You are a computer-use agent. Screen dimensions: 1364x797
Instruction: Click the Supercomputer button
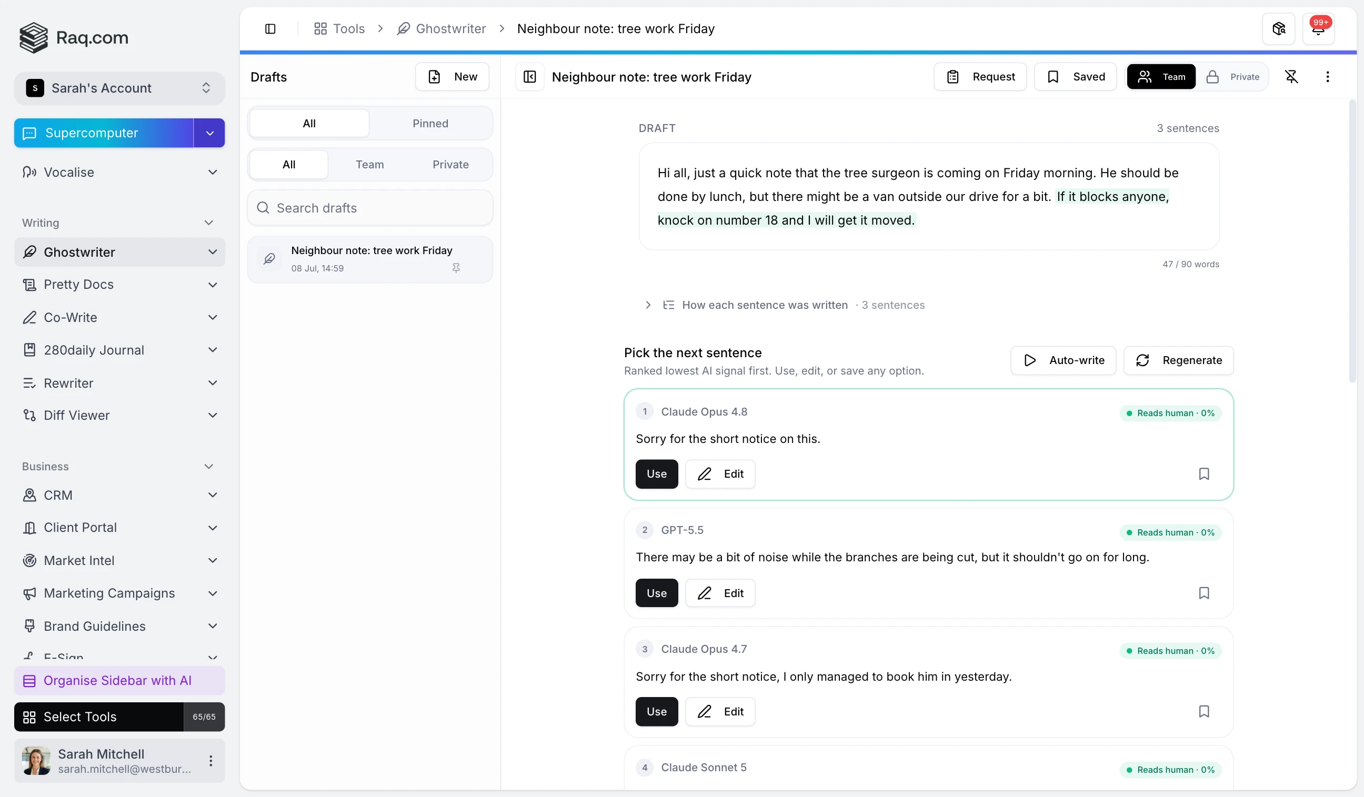pyautogui.click(x=103, y=133)
